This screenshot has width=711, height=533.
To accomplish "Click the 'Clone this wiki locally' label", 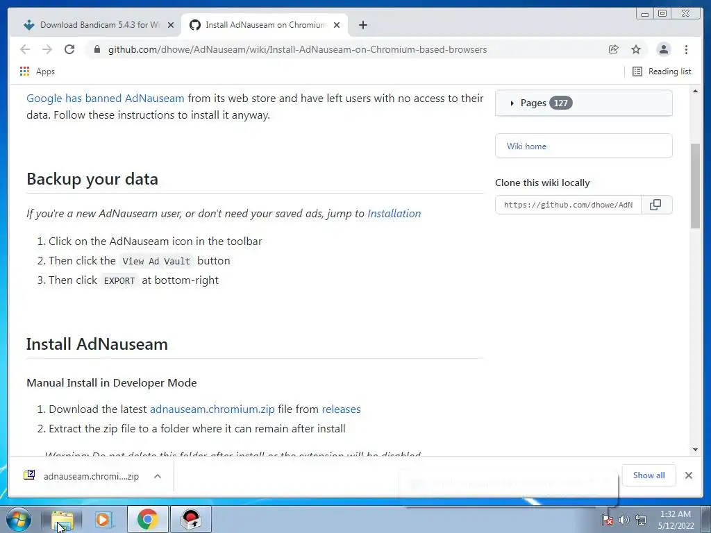I will click(542, 183).
